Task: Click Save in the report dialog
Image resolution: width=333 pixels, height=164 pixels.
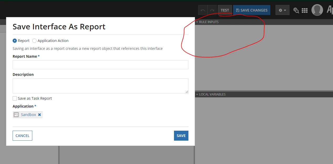Action: [x=181, y=136]
